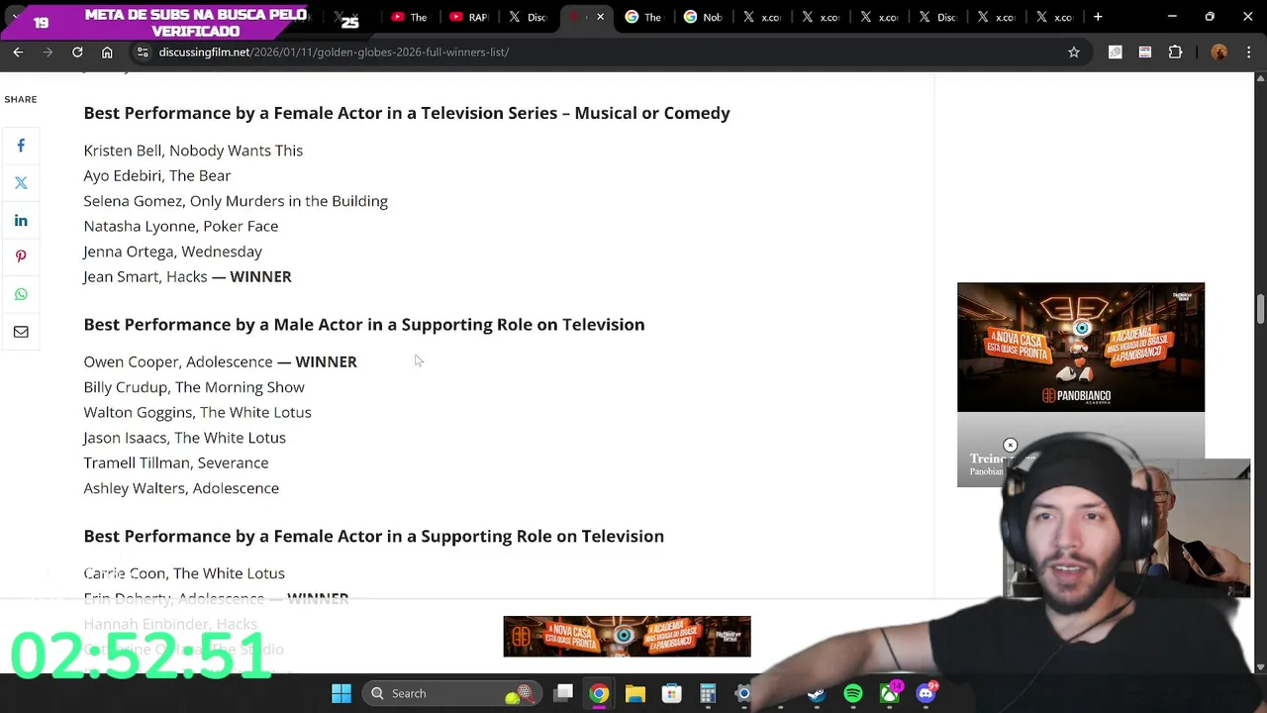
Task: Click 'Ashley Walters, Adolescence' line
Action: 181,488
